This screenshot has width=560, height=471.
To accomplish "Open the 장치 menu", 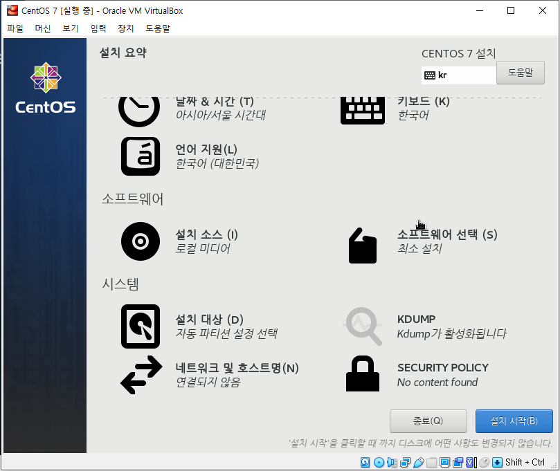I will pos(126,28).
